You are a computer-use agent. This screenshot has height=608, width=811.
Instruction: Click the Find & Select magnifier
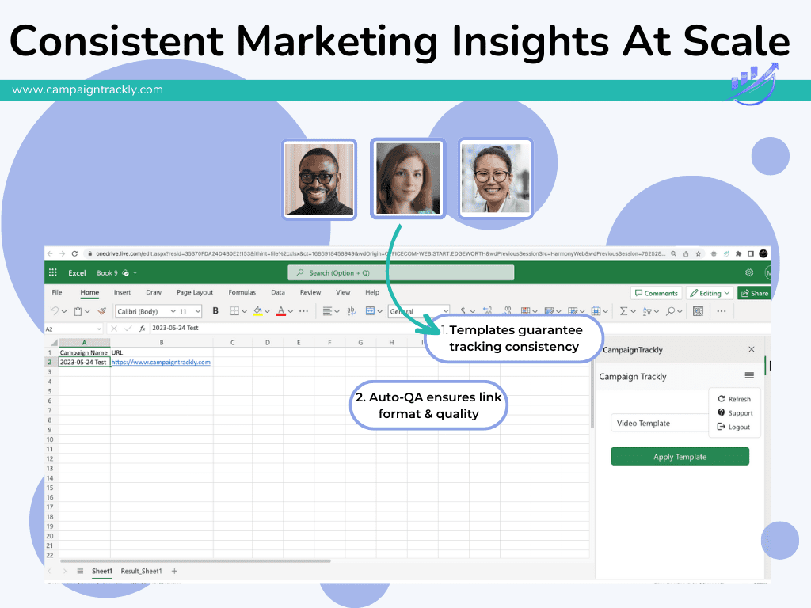click(x=670, y=310)
